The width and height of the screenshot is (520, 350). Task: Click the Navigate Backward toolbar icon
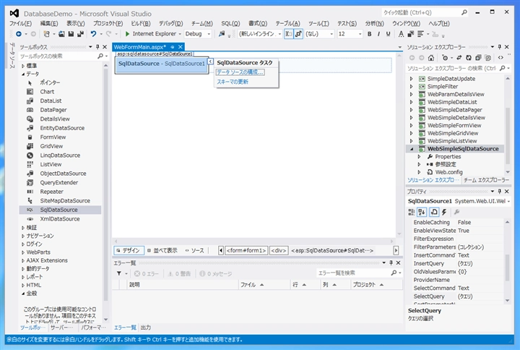click(19, 34)
